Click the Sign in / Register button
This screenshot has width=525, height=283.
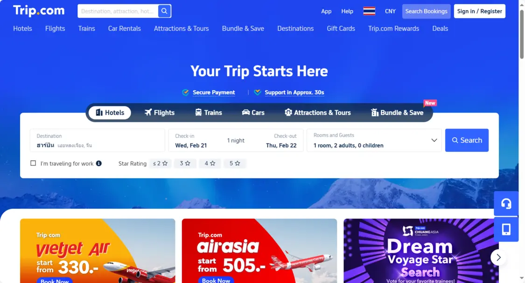point(479,11)
